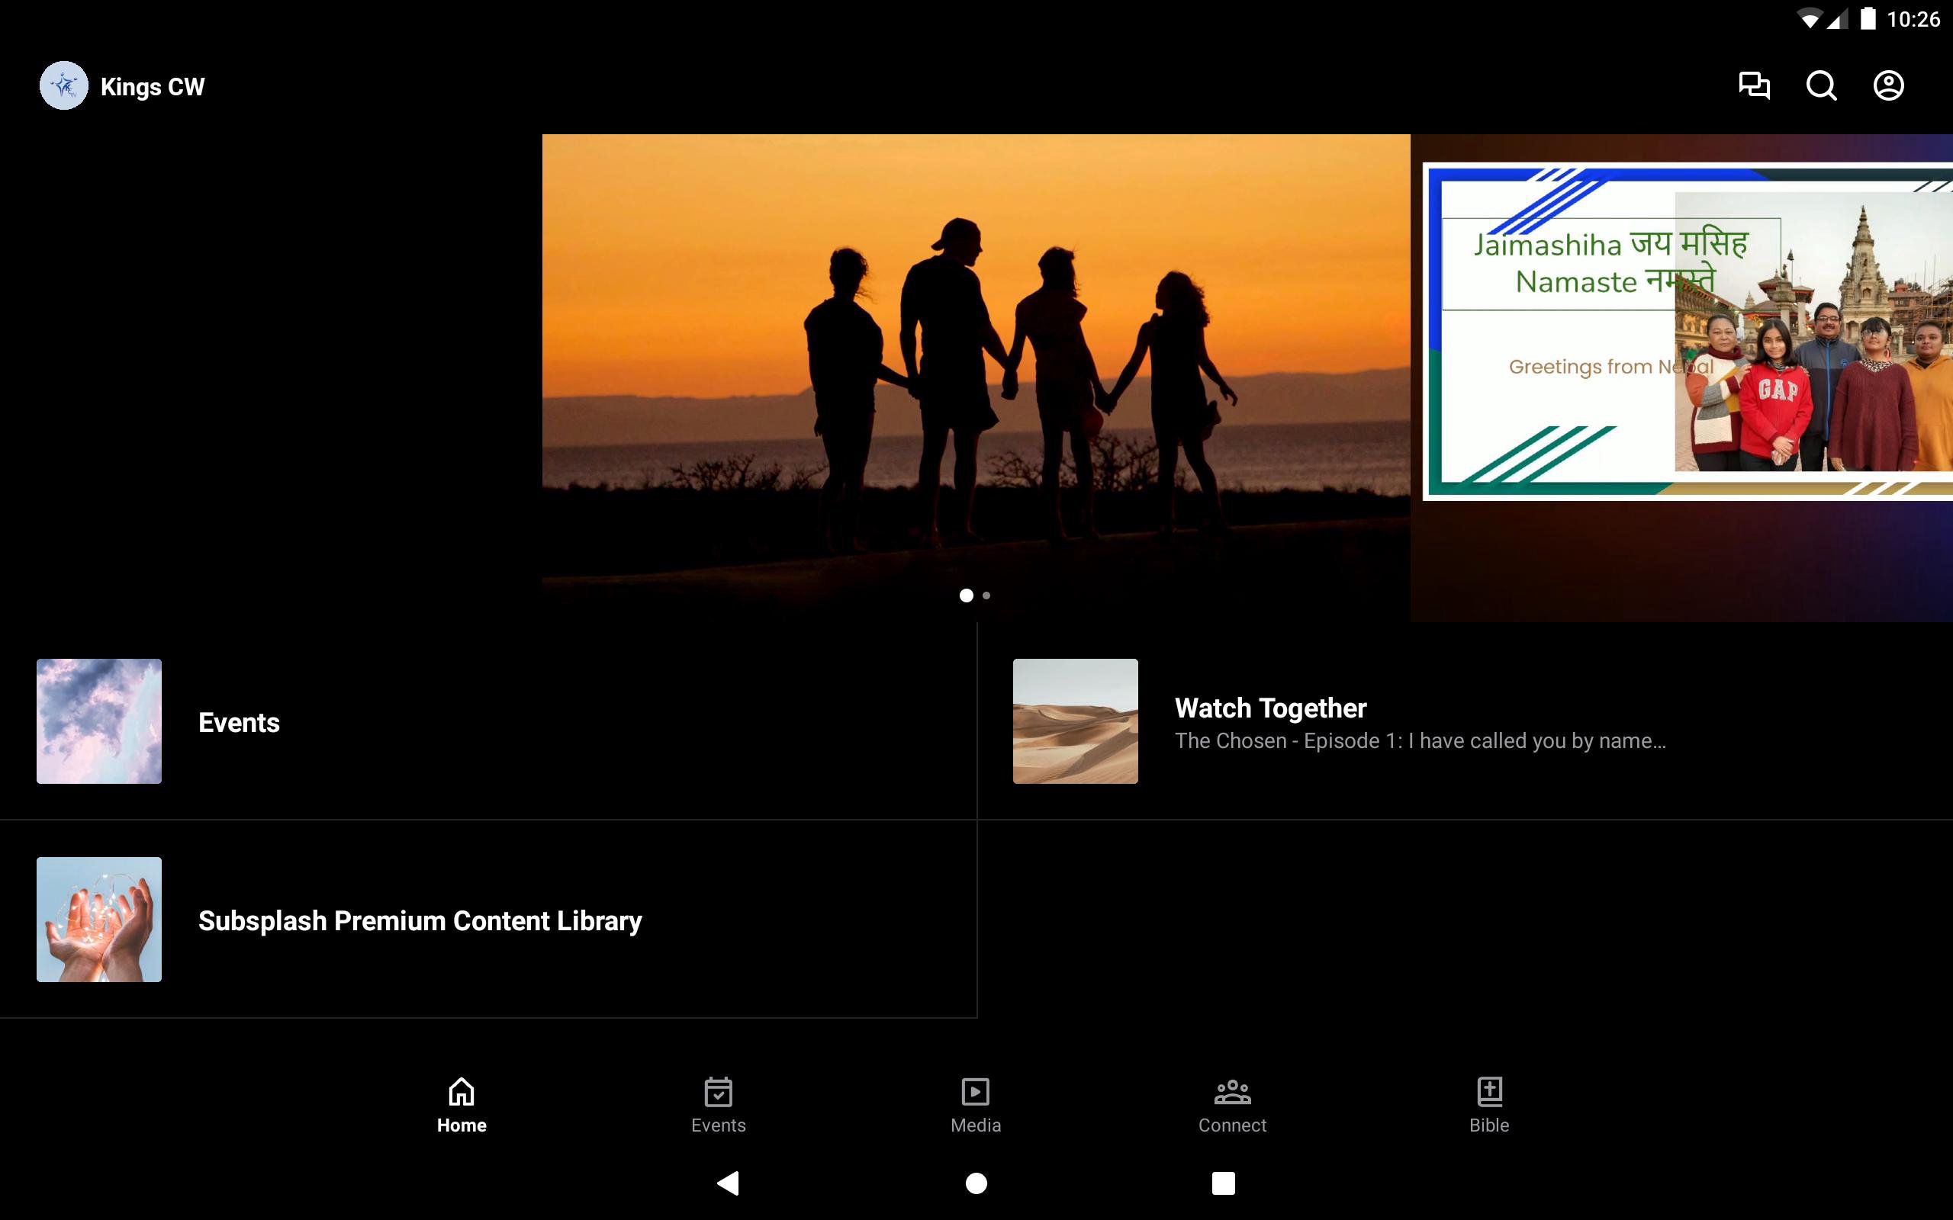Tap the sand dunes thumbnail
This screenshot has height=1220, width=1953.
click(x=1075, y=721)
